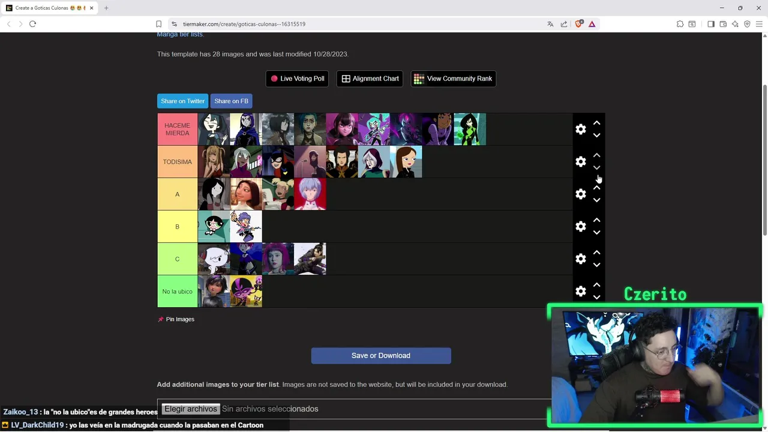Move No la ubico row down
The width and height of the screenshot is (768, 432).
coord(596,298)
